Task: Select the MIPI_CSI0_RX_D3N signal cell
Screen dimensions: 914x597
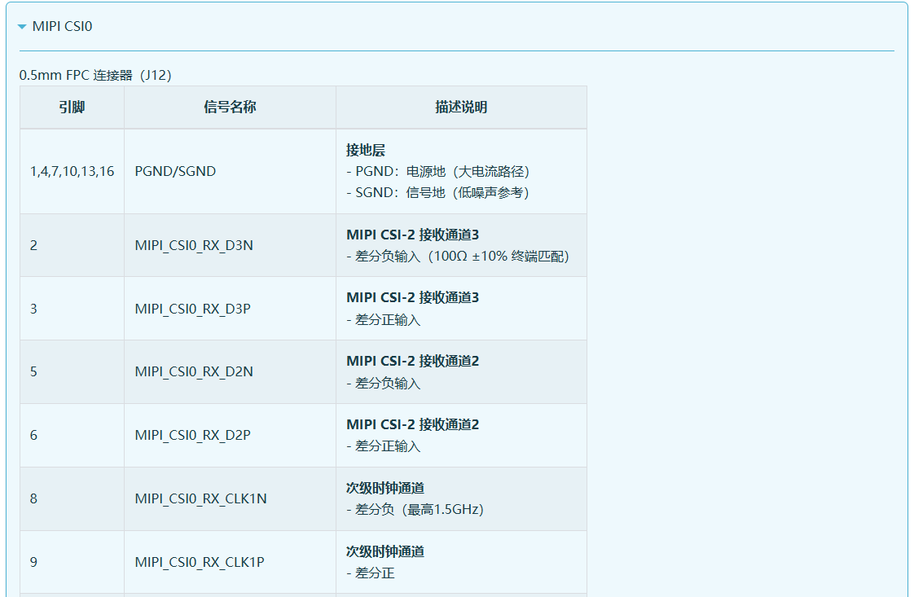Action: pyautogui.click(x=194, y=245)
